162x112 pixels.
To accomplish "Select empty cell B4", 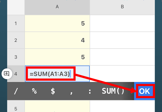I will 122,74.
